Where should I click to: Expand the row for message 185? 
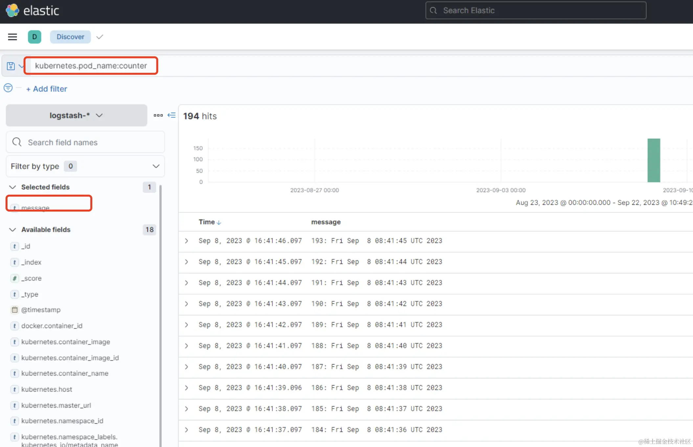[187, 409]
